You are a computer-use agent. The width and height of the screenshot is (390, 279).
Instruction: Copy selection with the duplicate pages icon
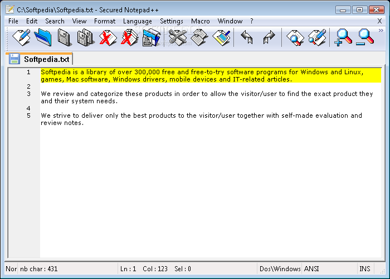point(199,37)
